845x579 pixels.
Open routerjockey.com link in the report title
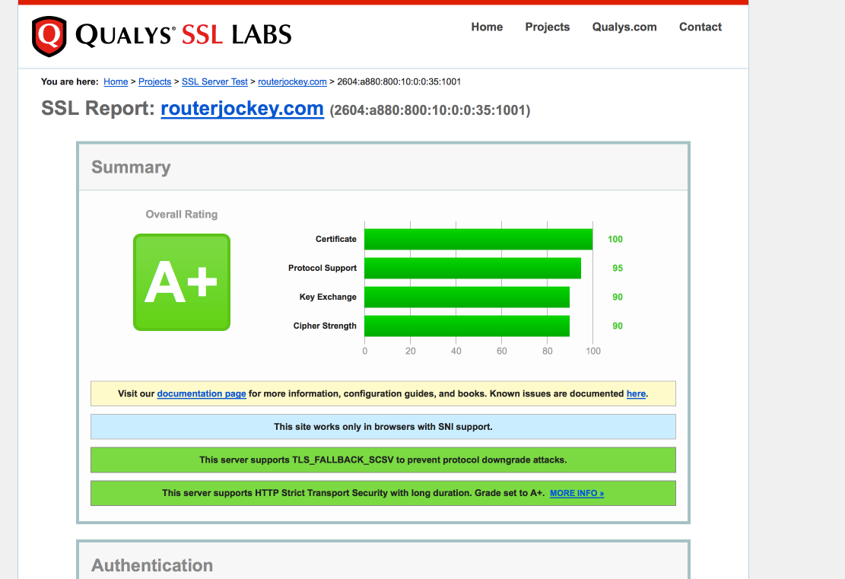242,109
